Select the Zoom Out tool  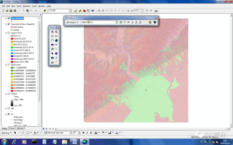click(x=56, y=32)
